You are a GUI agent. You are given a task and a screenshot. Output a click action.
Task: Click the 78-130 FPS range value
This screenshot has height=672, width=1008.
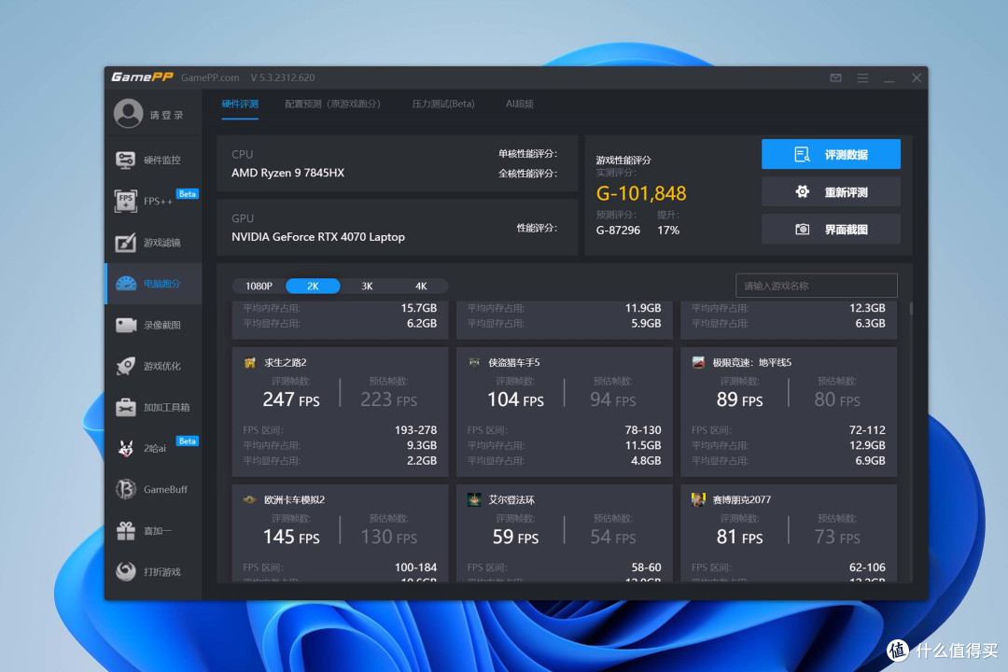click(643, 430)
